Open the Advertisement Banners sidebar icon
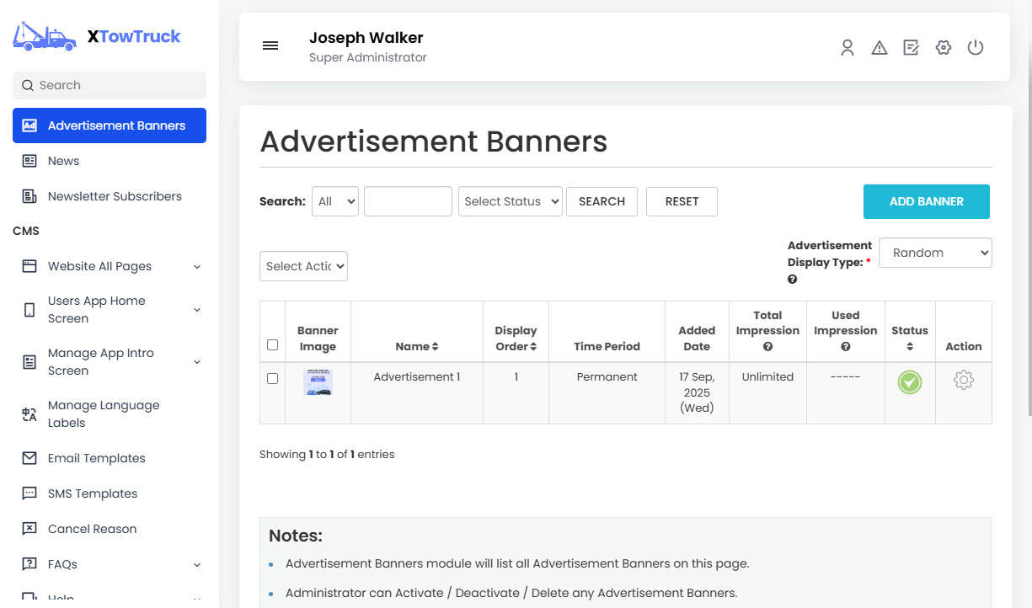The image size is (1032, 608). 29,125
